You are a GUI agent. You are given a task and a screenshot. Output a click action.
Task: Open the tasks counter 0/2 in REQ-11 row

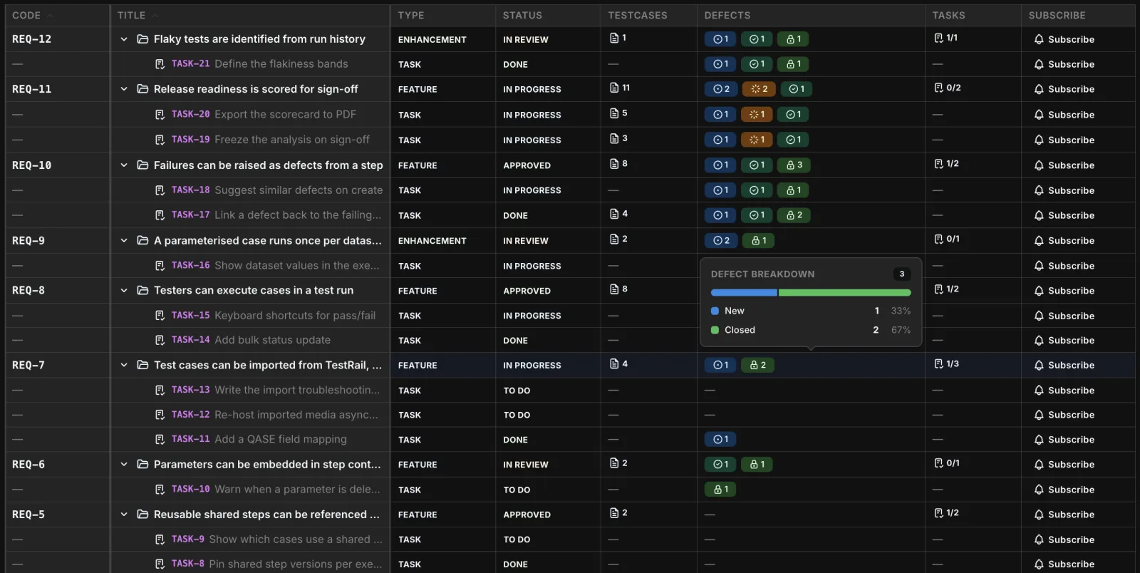(948, 88)
